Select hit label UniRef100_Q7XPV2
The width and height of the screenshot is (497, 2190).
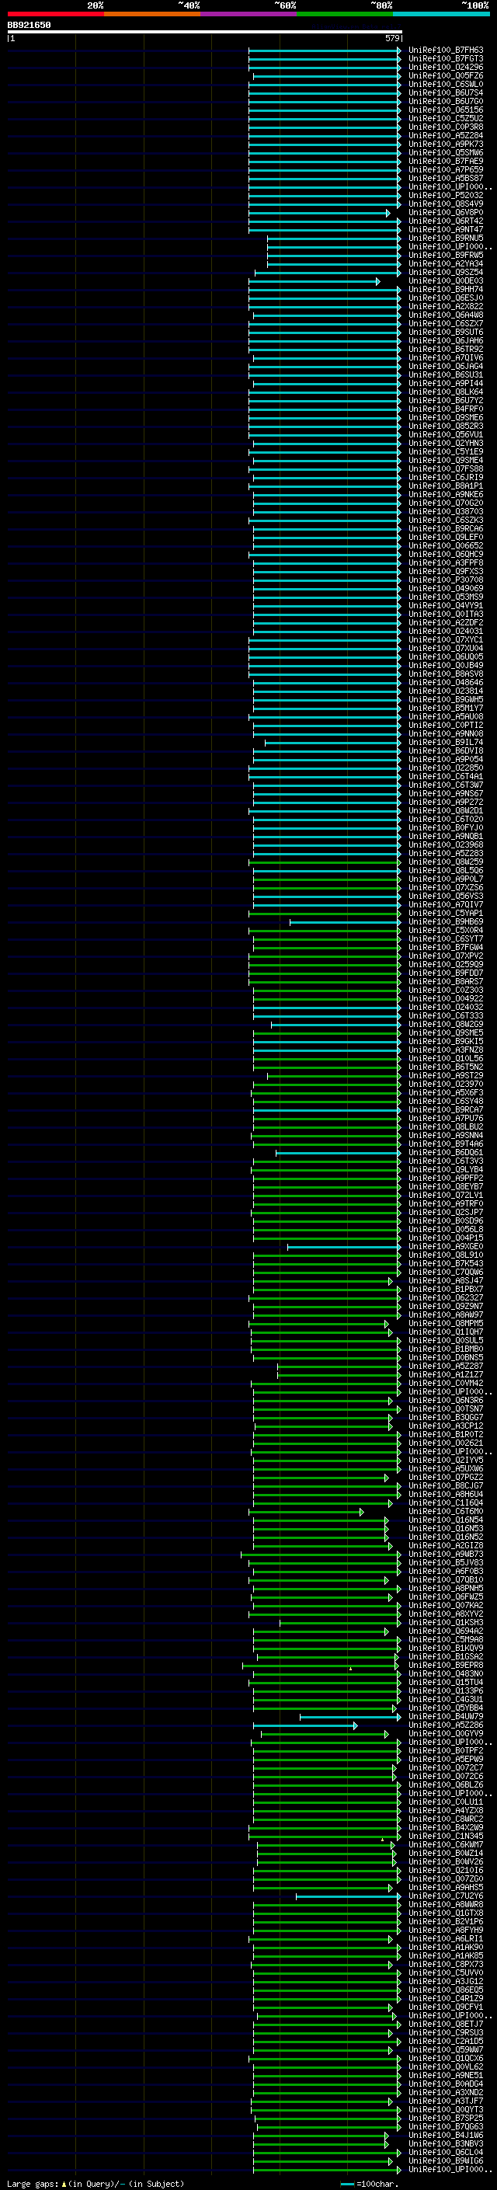point(446,956)
